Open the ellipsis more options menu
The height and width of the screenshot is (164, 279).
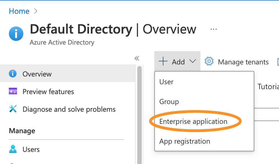[x=213, y=29]
